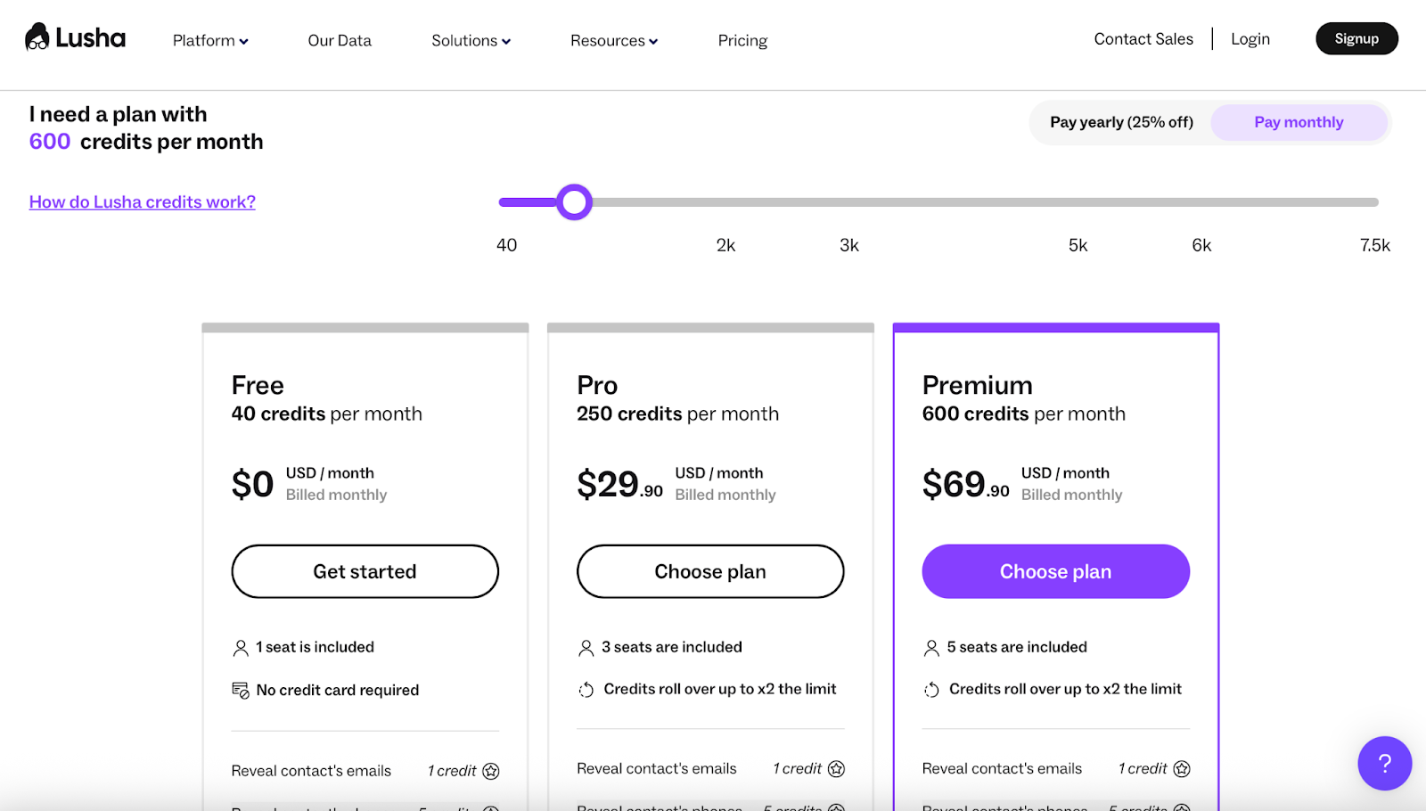Expand the Platform dropdown menu
The width and height of the screenshot is (1426, 811).
[209, 40]
